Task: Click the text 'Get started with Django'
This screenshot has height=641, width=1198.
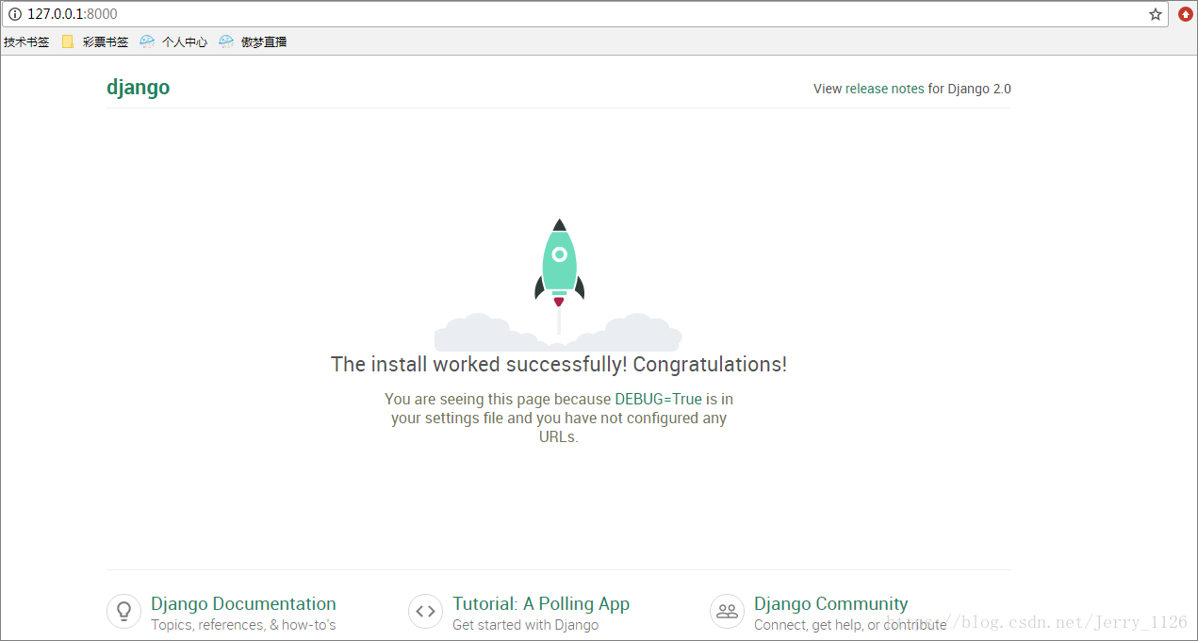Action: (526, 625)
